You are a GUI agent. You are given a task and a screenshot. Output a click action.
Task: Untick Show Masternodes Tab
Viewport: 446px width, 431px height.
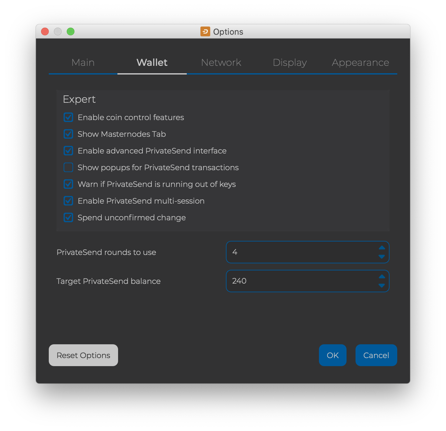[x=68, y=134]
